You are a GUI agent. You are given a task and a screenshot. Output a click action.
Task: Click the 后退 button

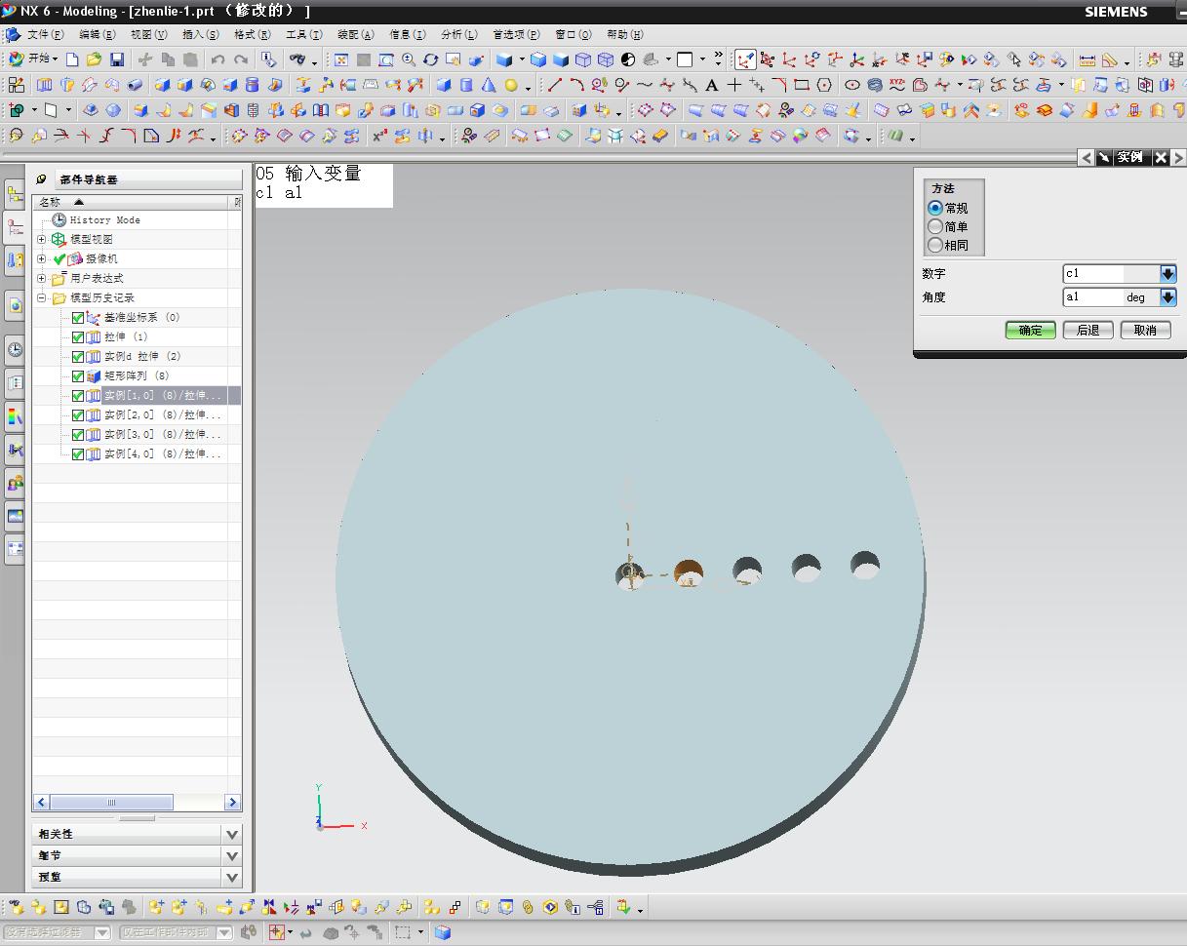pyautogui.click(x=1088, y=331)
